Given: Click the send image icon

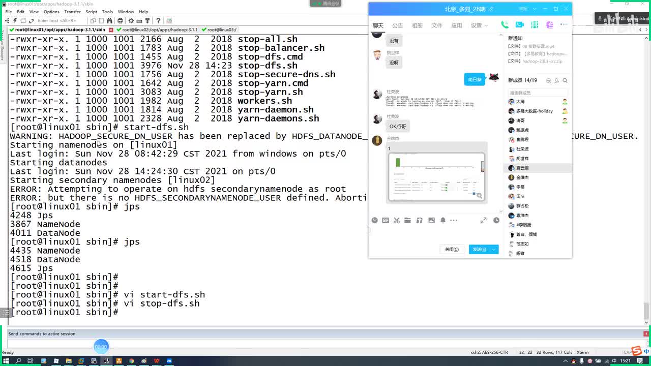Looking at the screenshot, I should [431, 220].
